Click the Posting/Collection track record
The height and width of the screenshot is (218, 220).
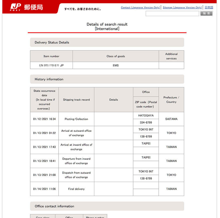coord(76,119)
